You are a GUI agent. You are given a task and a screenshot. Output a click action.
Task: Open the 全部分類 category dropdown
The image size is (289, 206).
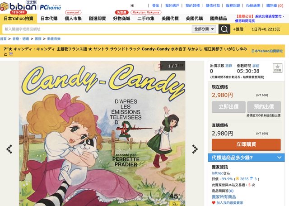click(204, 29)
